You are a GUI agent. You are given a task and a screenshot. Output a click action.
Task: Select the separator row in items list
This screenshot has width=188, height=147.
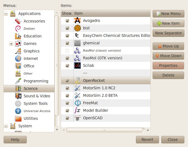pos(105,73)
